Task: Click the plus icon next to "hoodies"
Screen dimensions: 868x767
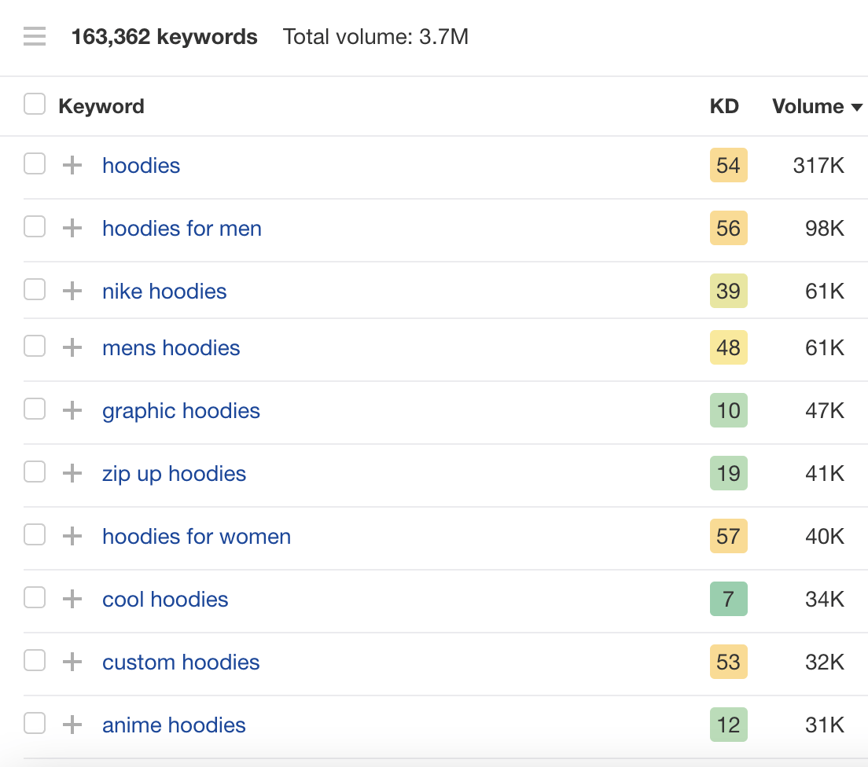Action: click(72, 165)
